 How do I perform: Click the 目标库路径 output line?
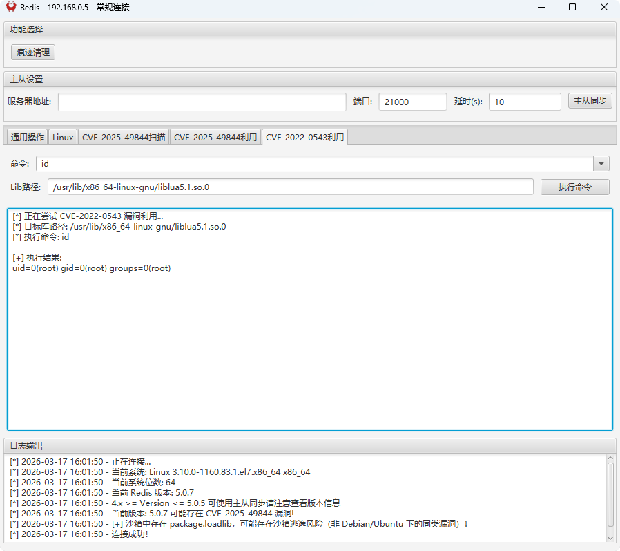click(119, 227)
